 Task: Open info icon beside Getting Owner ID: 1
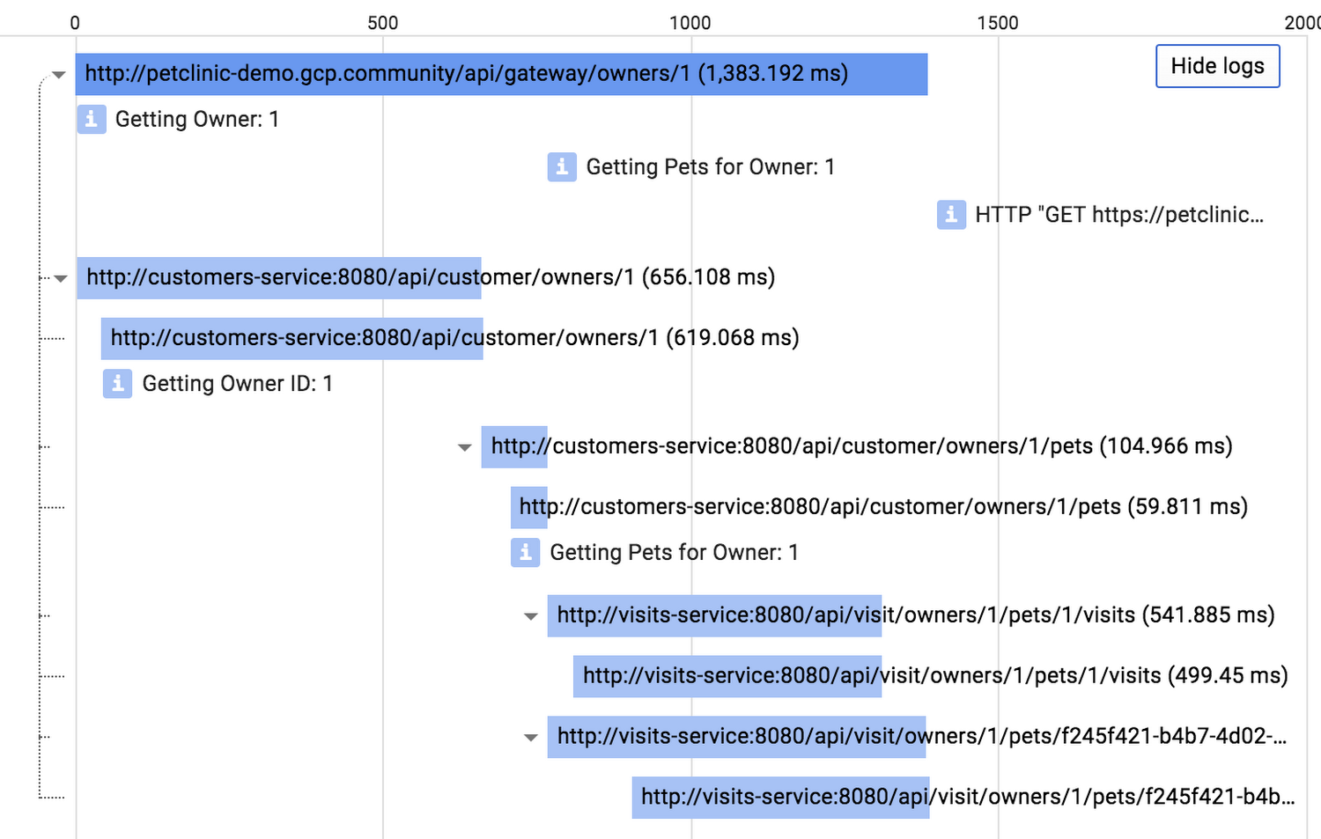click(x=117, y=383)
